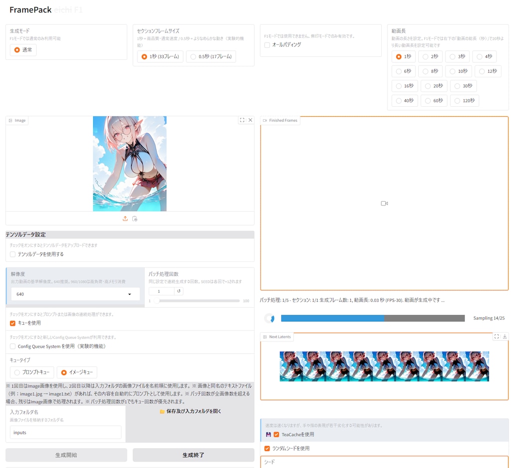Image resolution: width=511 pixels, height=468 pixels.
Task: Click the バッチ処理回数 slider track
Action: pos(198,301)
